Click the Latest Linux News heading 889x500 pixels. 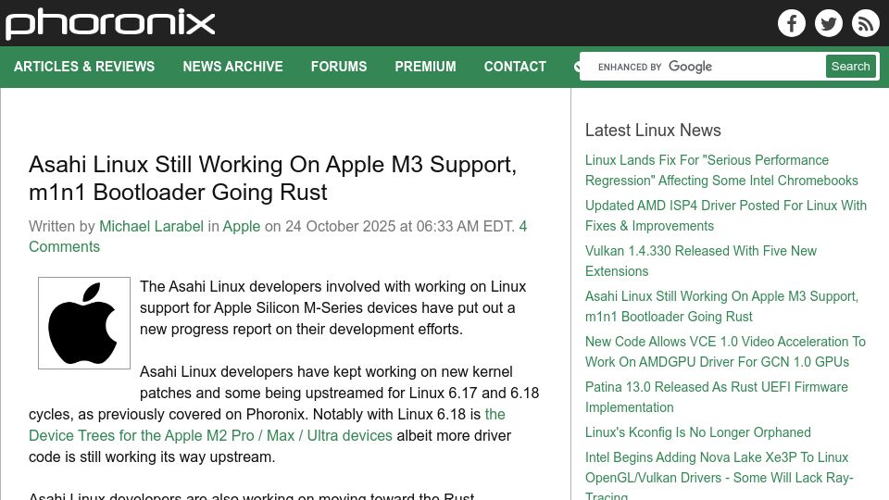pyautogui.click(x=653, y=130)
